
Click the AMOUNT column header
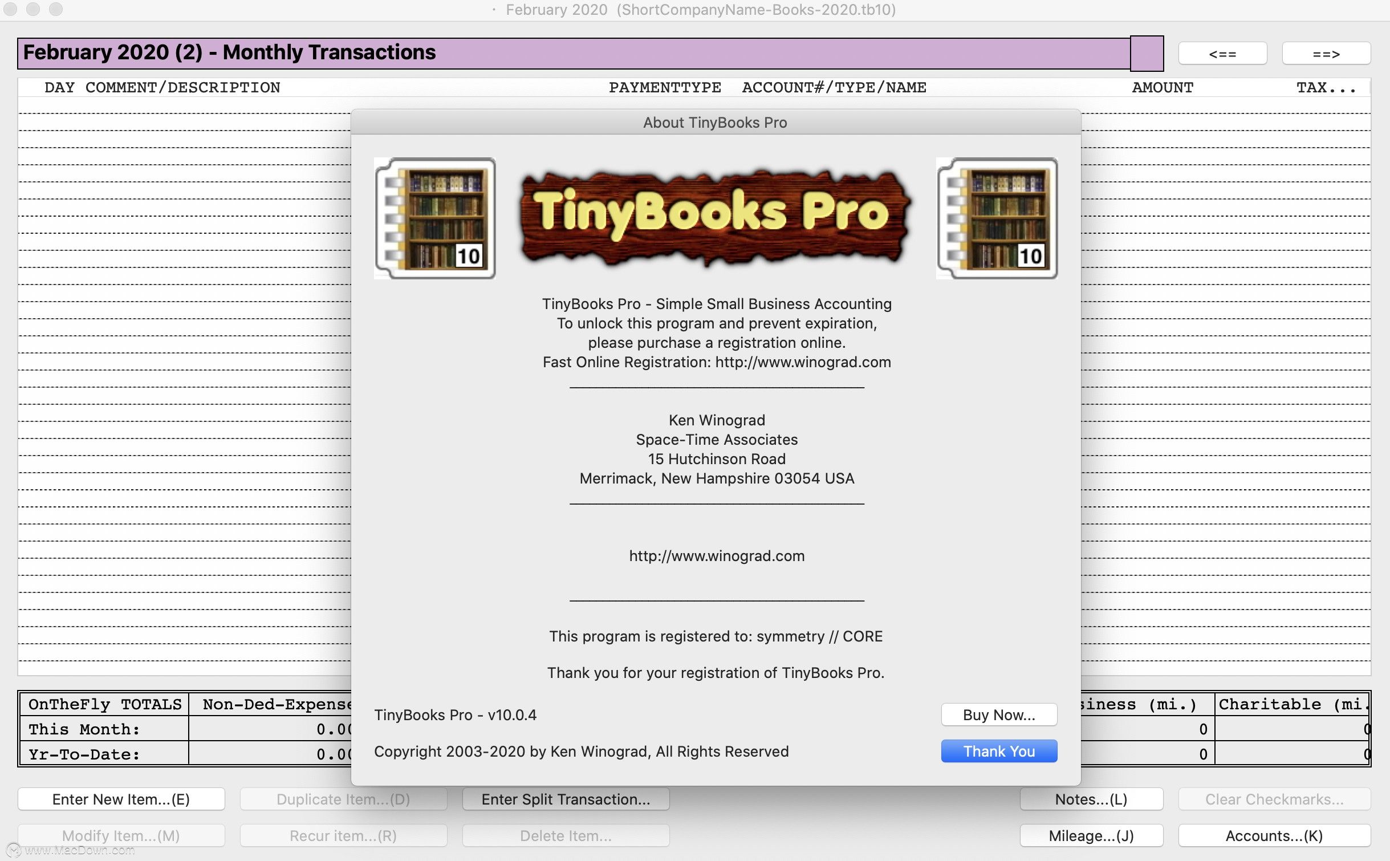[x=1163, y=87]
